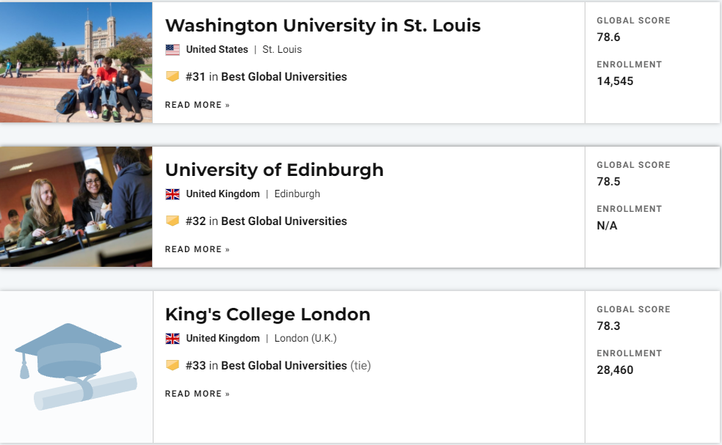Click Read More for Washington University
This screenshot has width=722, height=445.
197,105
